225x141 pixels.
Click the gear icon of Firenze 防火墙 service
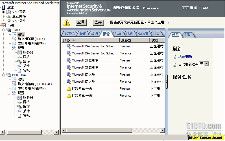tap(69, 74)
